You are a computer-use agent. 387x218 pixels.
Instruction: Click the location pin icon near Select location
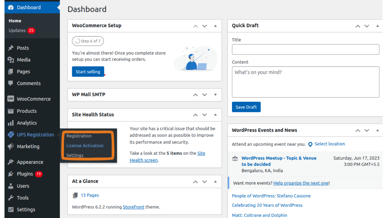(x=310, y=144)
